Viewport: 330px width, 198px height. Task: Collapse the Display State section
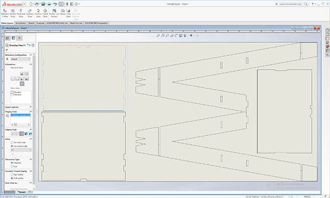coord(31,112)
